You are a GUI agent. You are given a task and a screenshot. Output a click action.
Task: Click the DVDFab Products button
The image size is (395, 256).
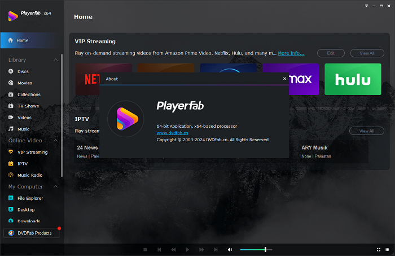pyautogui.click(x=31, y=233)
